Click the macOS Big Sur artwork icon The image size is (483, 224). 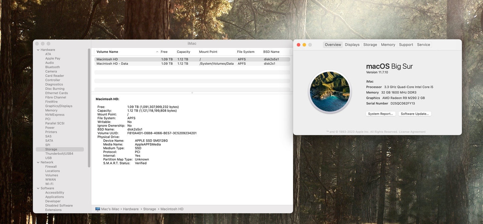click(330, 91)
